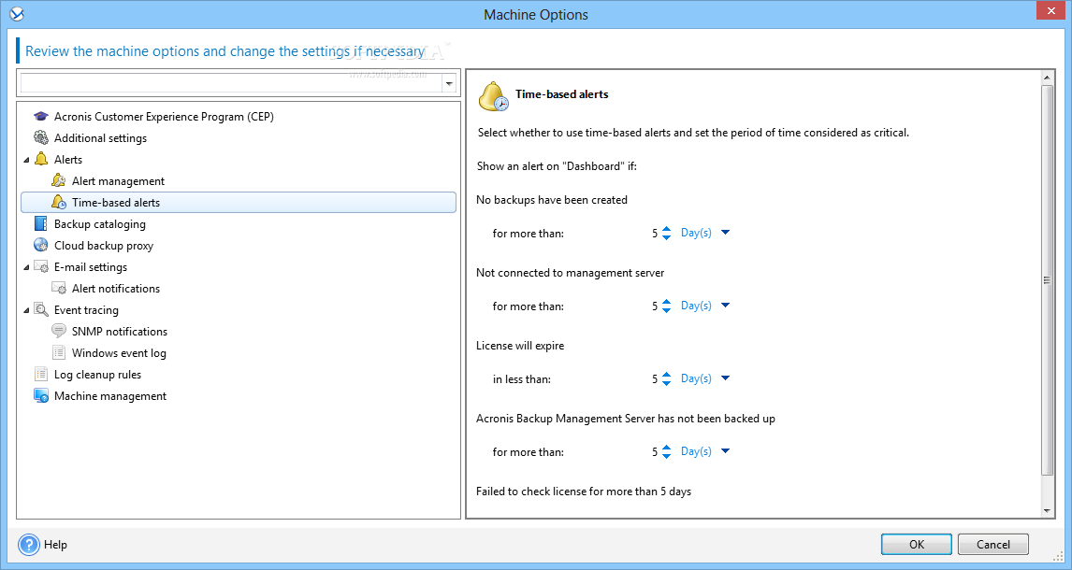This screenshot has height=570, width=1072.
Task: Open Day(s) unit dropdown for No backups created
Action: [725, 233]
